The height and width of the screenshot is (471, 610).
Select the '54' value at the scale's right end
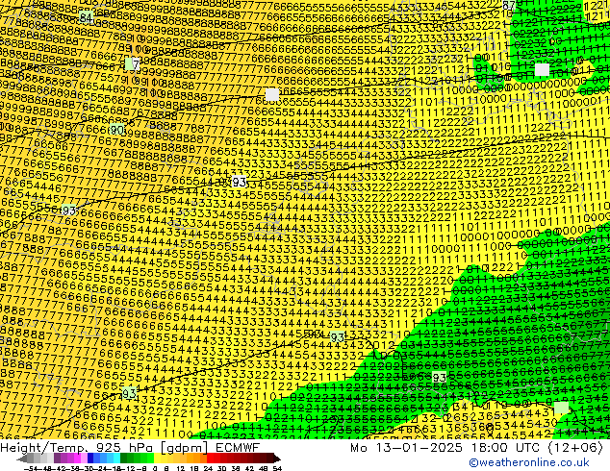277,469
